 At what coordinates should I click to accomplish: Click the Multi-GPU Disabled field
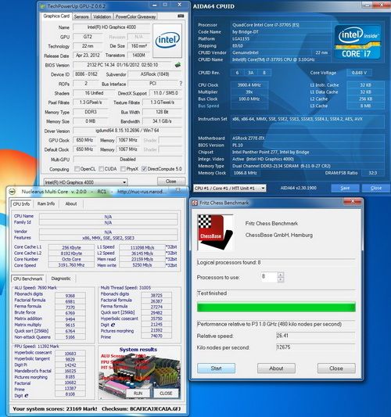click(x=127, y=160)
